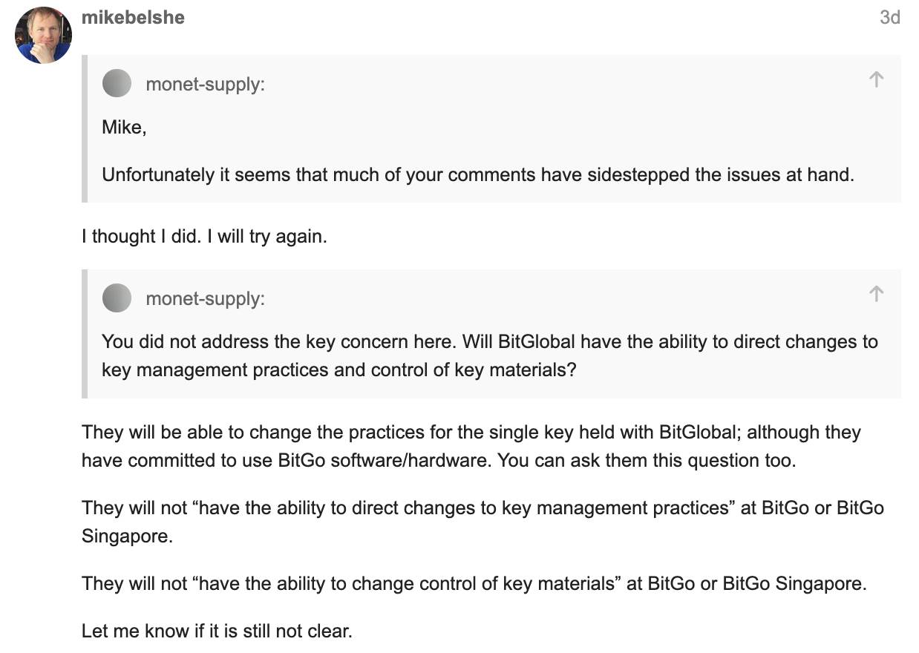Image resolution: width=919 pixels, height=653 pixels.
Task: Click "You can ask them this question too" sentence
Action: 647,460
